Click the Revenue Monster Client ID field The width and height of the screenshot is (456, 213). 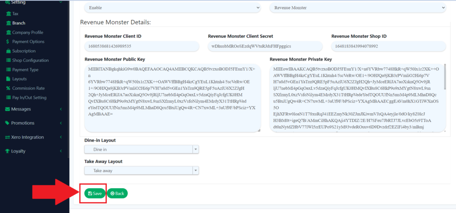click(141, 46)
